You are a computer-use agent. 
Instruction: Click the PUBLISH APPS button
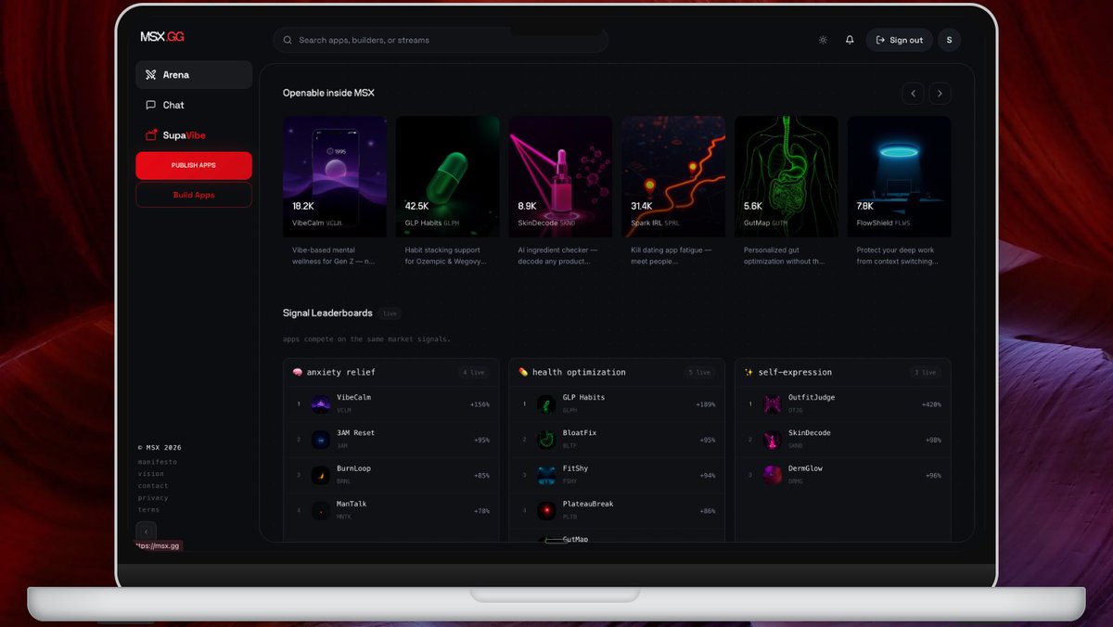[194, 165]
